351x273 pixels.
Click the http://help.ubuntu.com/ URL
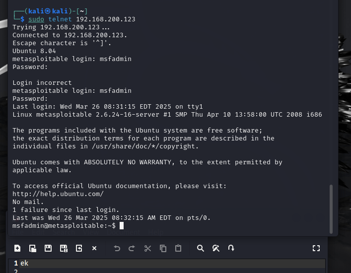click(58, 194)
